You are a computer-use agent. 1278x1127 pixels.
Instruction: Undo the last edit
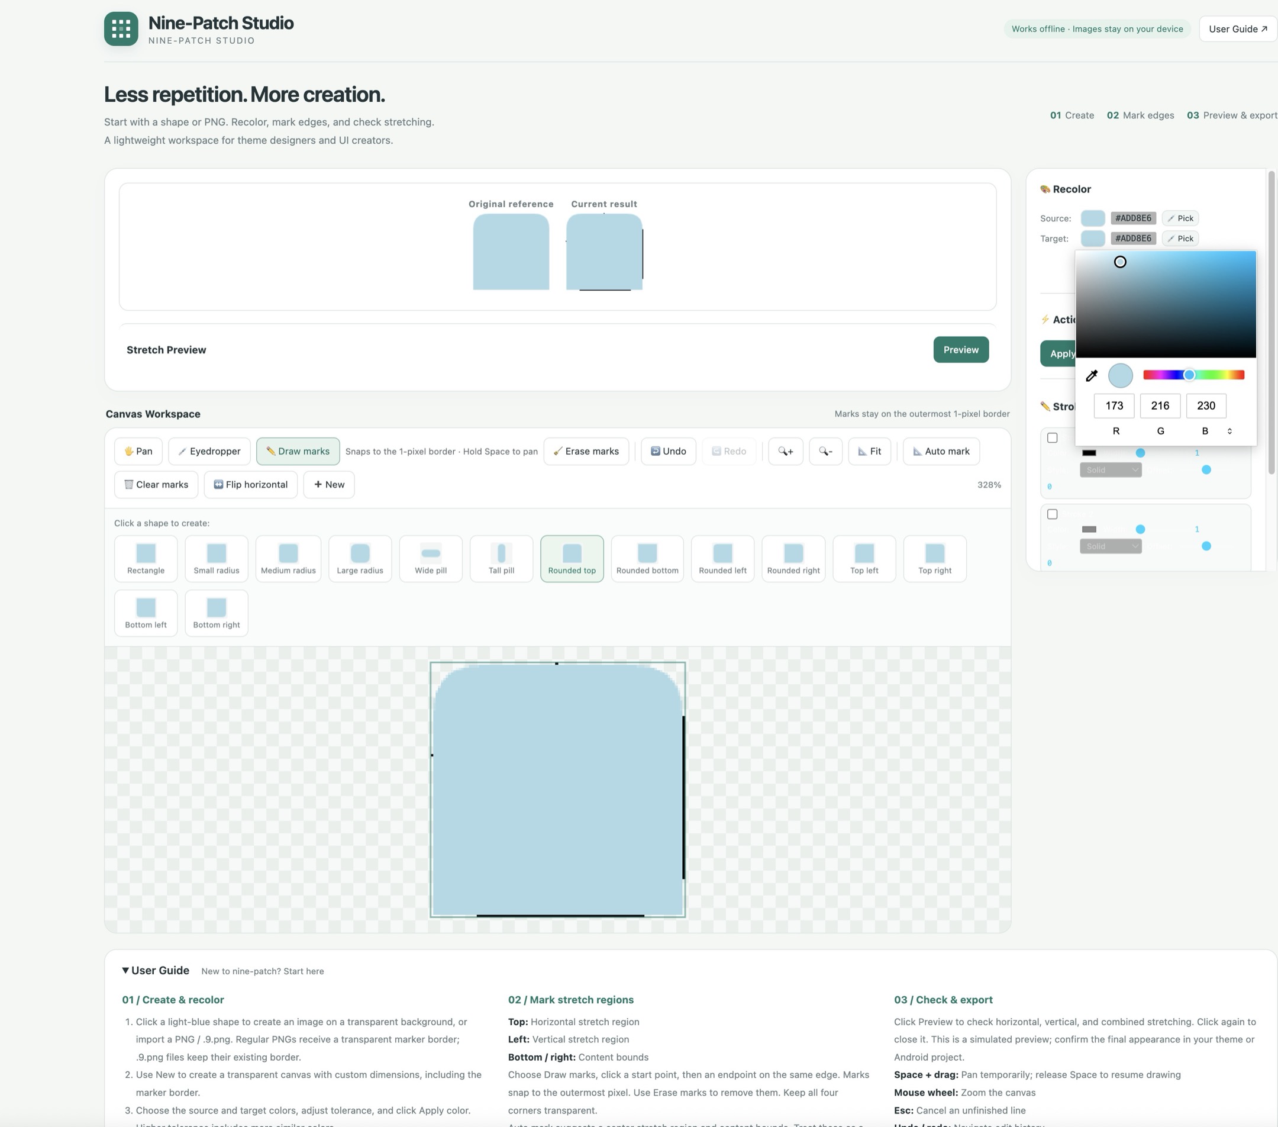coord(669,451)
